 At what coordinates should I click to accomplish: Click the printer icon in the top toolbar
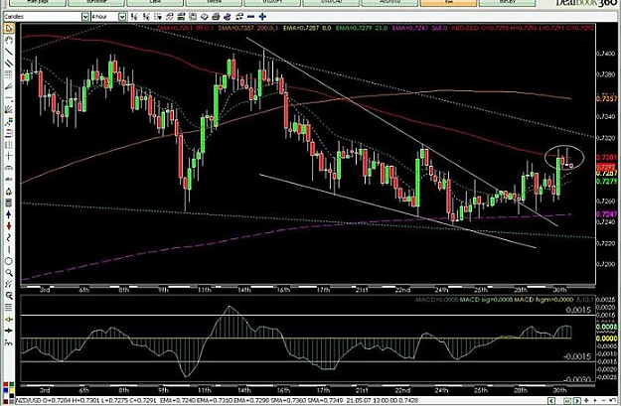[216, 17]
